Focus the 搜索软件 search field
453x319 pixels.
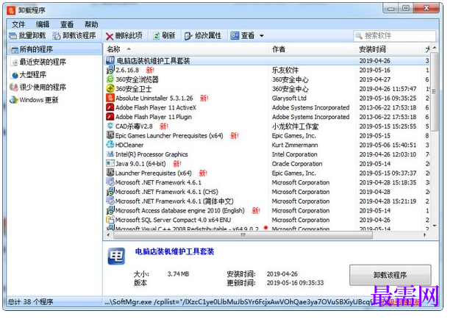[394, 36]
